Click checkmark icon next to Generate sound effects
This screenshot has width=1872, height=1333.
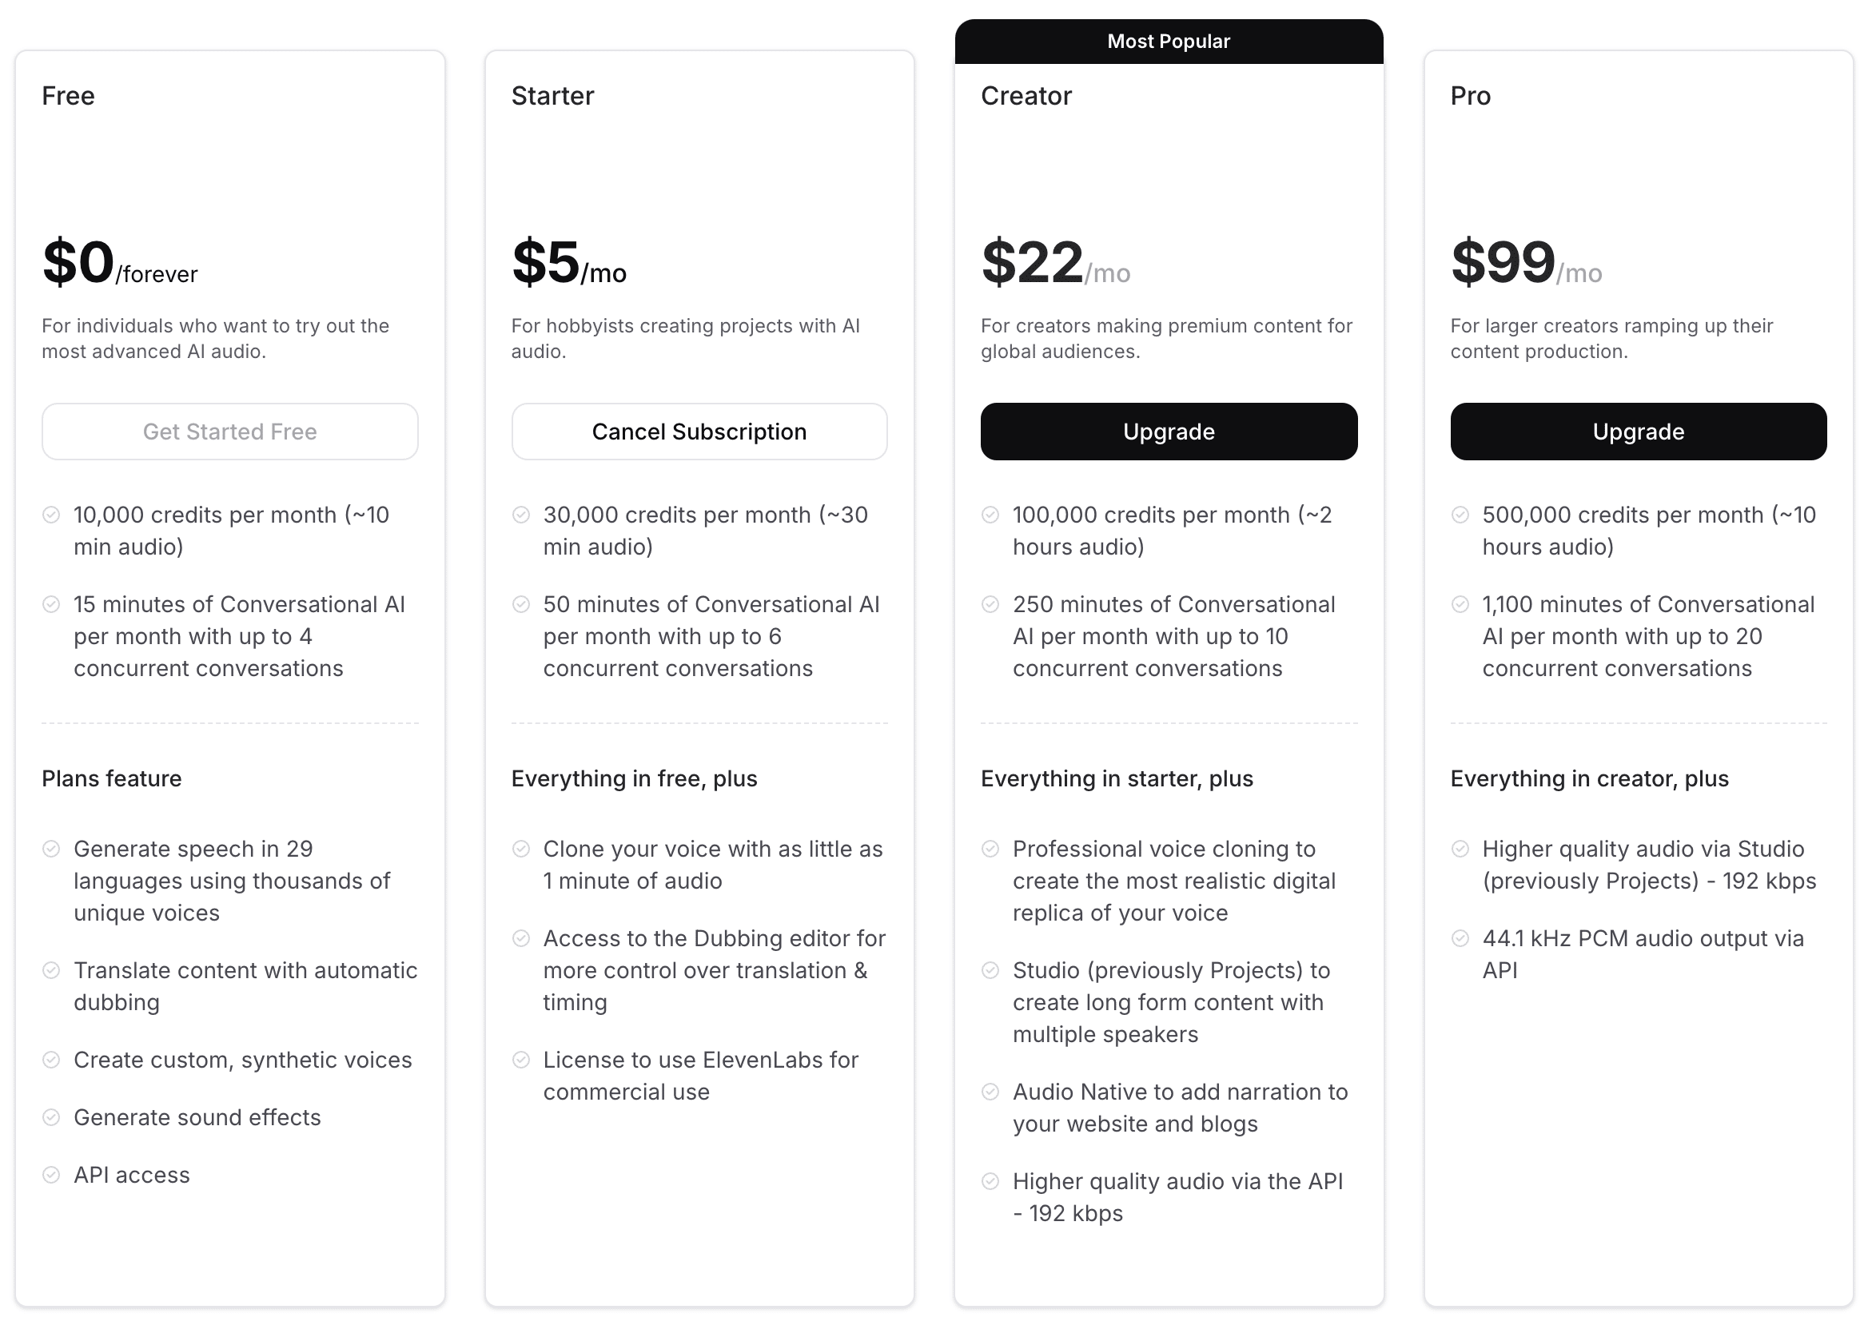[x=51, y=1117]
